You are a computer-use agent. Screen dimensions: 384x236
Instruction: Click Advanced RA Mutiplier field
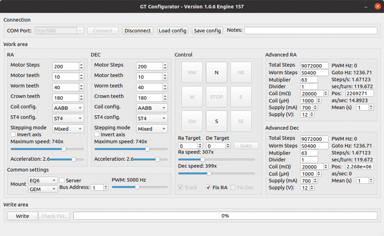click(x=309, y=80)
